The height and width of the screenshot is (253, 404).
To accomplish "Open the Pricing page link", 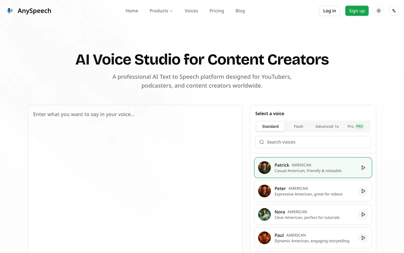I will point(217,11).
